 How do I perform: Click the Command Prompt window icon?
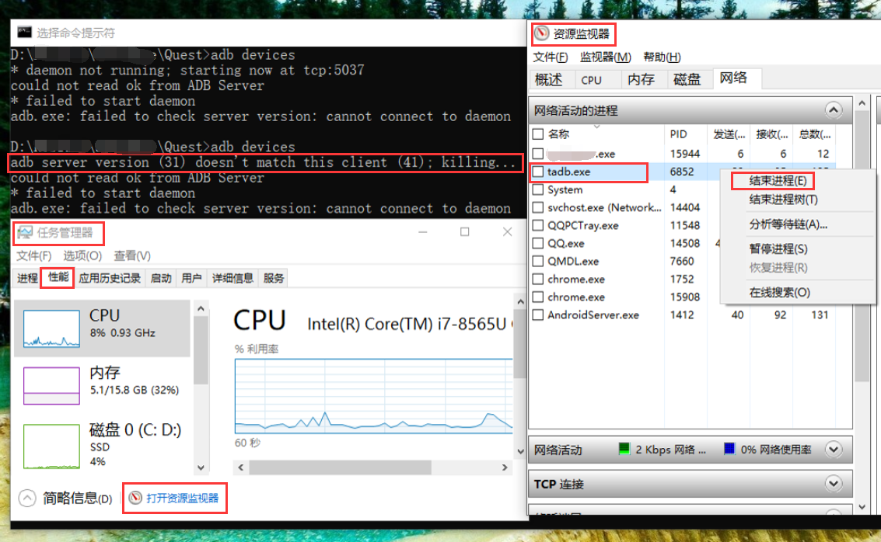[x=24, y=33]
